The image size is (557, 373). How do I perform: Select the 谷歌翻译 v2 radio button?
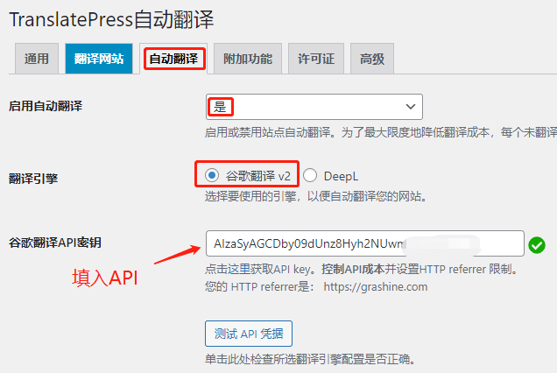point(211,175)
